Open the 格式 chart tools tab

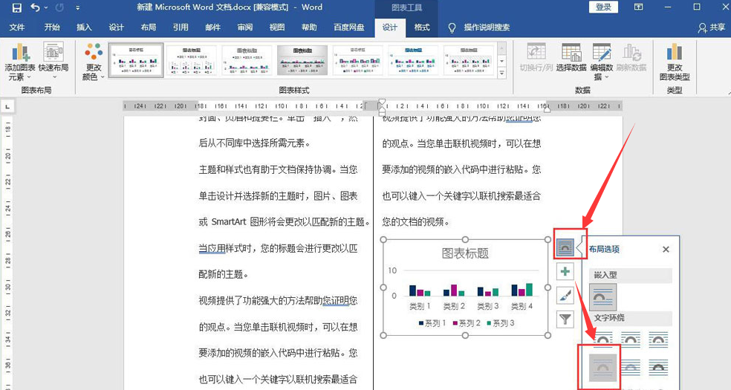[x=422, y=27]
